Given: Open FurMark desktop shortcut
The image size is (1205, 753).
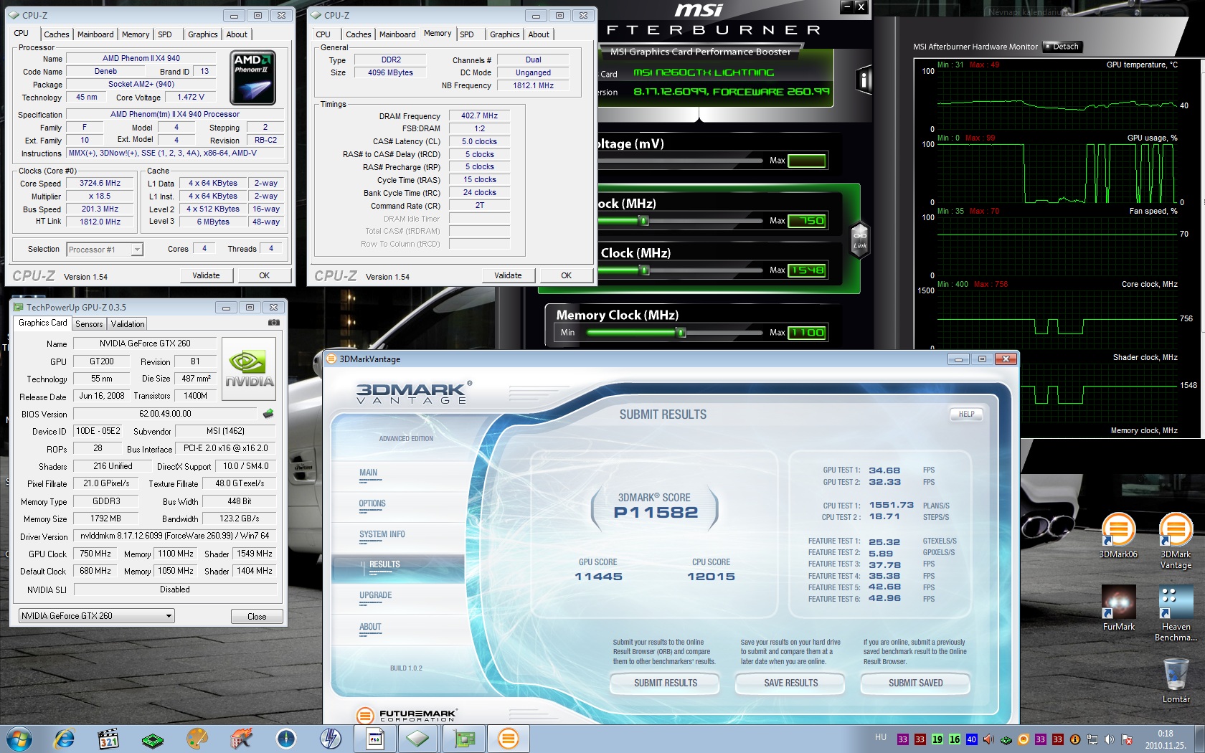Looking at the screenshot, I should 1118,608.
